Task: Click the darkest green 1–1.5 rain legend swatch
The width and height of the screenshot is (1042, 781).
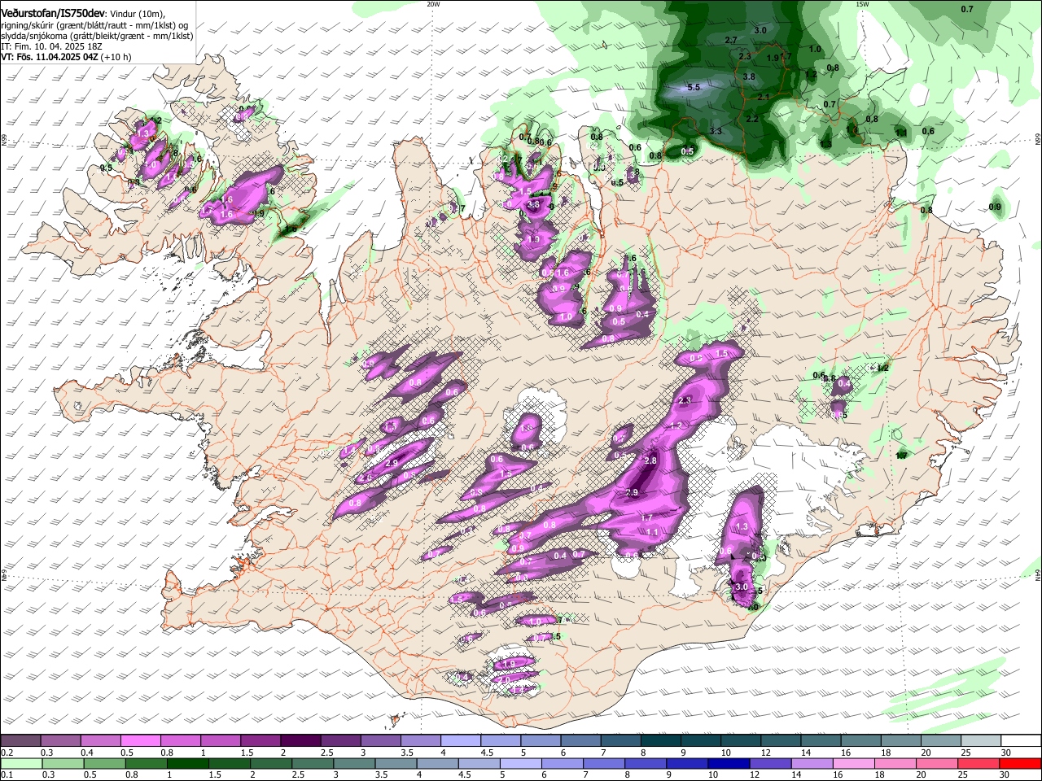Action: click(186, 763)
